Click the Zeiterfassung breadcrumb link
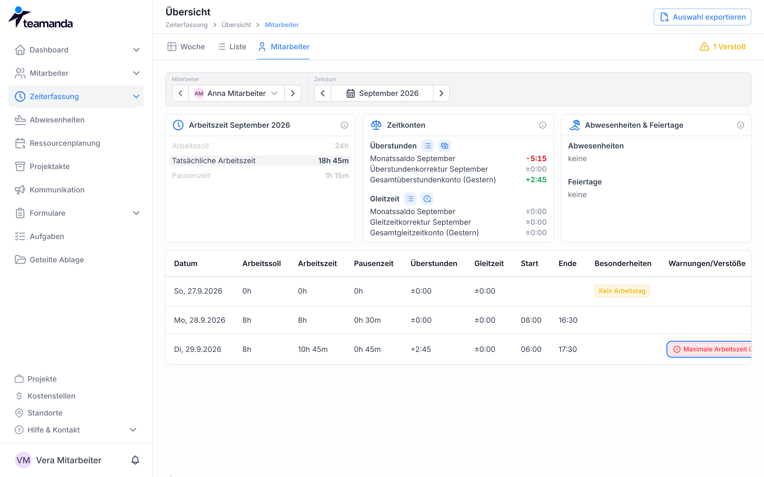 click(x=186, y=25)
